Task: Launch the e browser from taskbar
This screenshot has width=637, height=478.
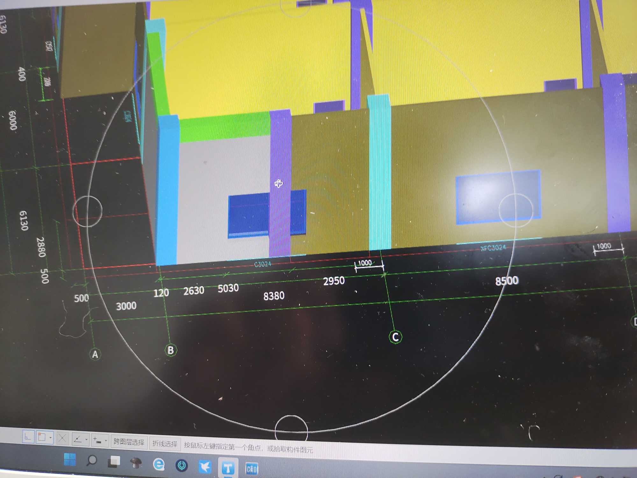Action: tap(159, 464)
